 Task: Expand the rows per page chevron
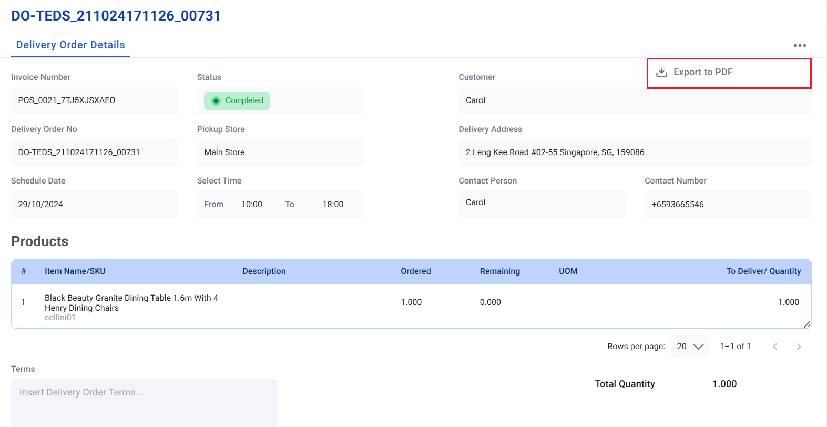[698, 347]
